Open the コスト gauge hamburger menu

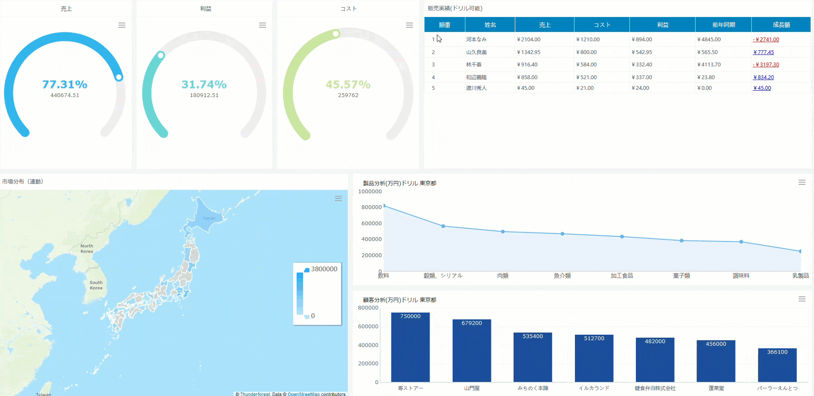coord(410,26)
